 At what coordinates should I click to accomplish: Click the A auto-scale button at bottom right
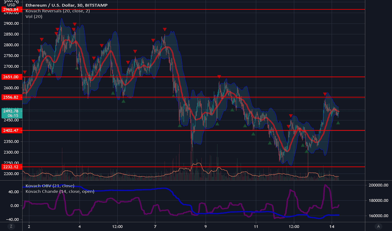378,226
